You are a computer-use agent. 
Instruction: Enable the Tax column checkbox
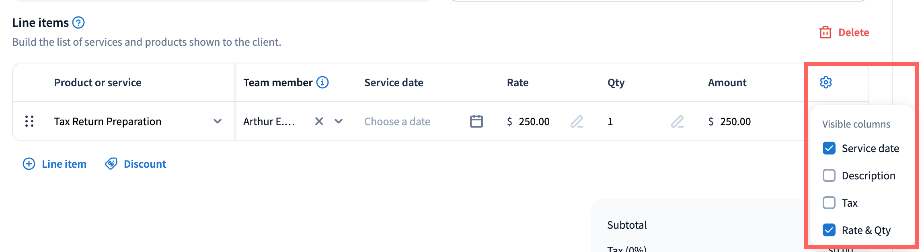[x=829, y=203]
